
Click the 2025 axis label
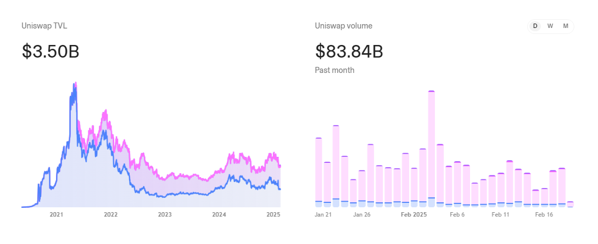[273, 215]
